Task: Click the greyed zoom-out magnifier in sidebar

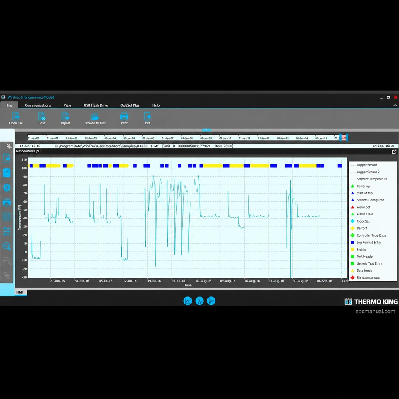Action: click(7, 261)
